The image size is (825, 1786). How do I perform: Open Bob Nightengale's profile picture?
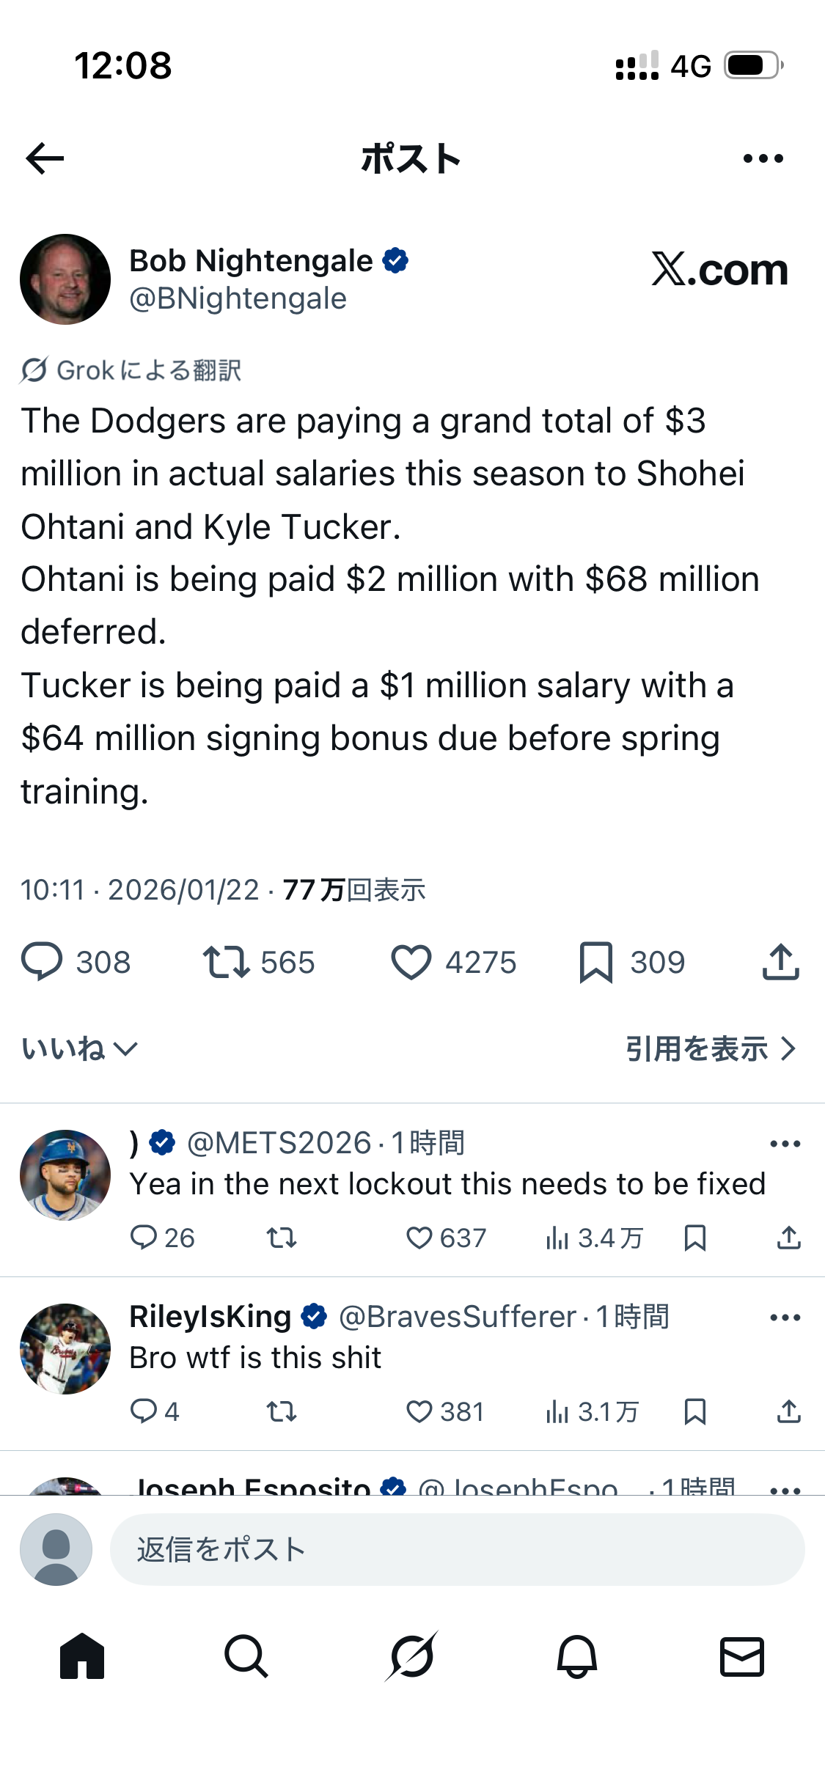[x=65, y=279]
